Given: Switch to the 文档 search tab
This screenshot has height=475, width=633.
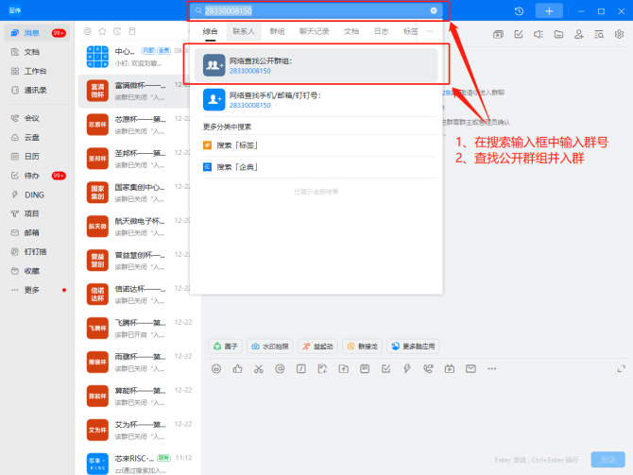Looking at the screenshot, I should tap(351, 31).
